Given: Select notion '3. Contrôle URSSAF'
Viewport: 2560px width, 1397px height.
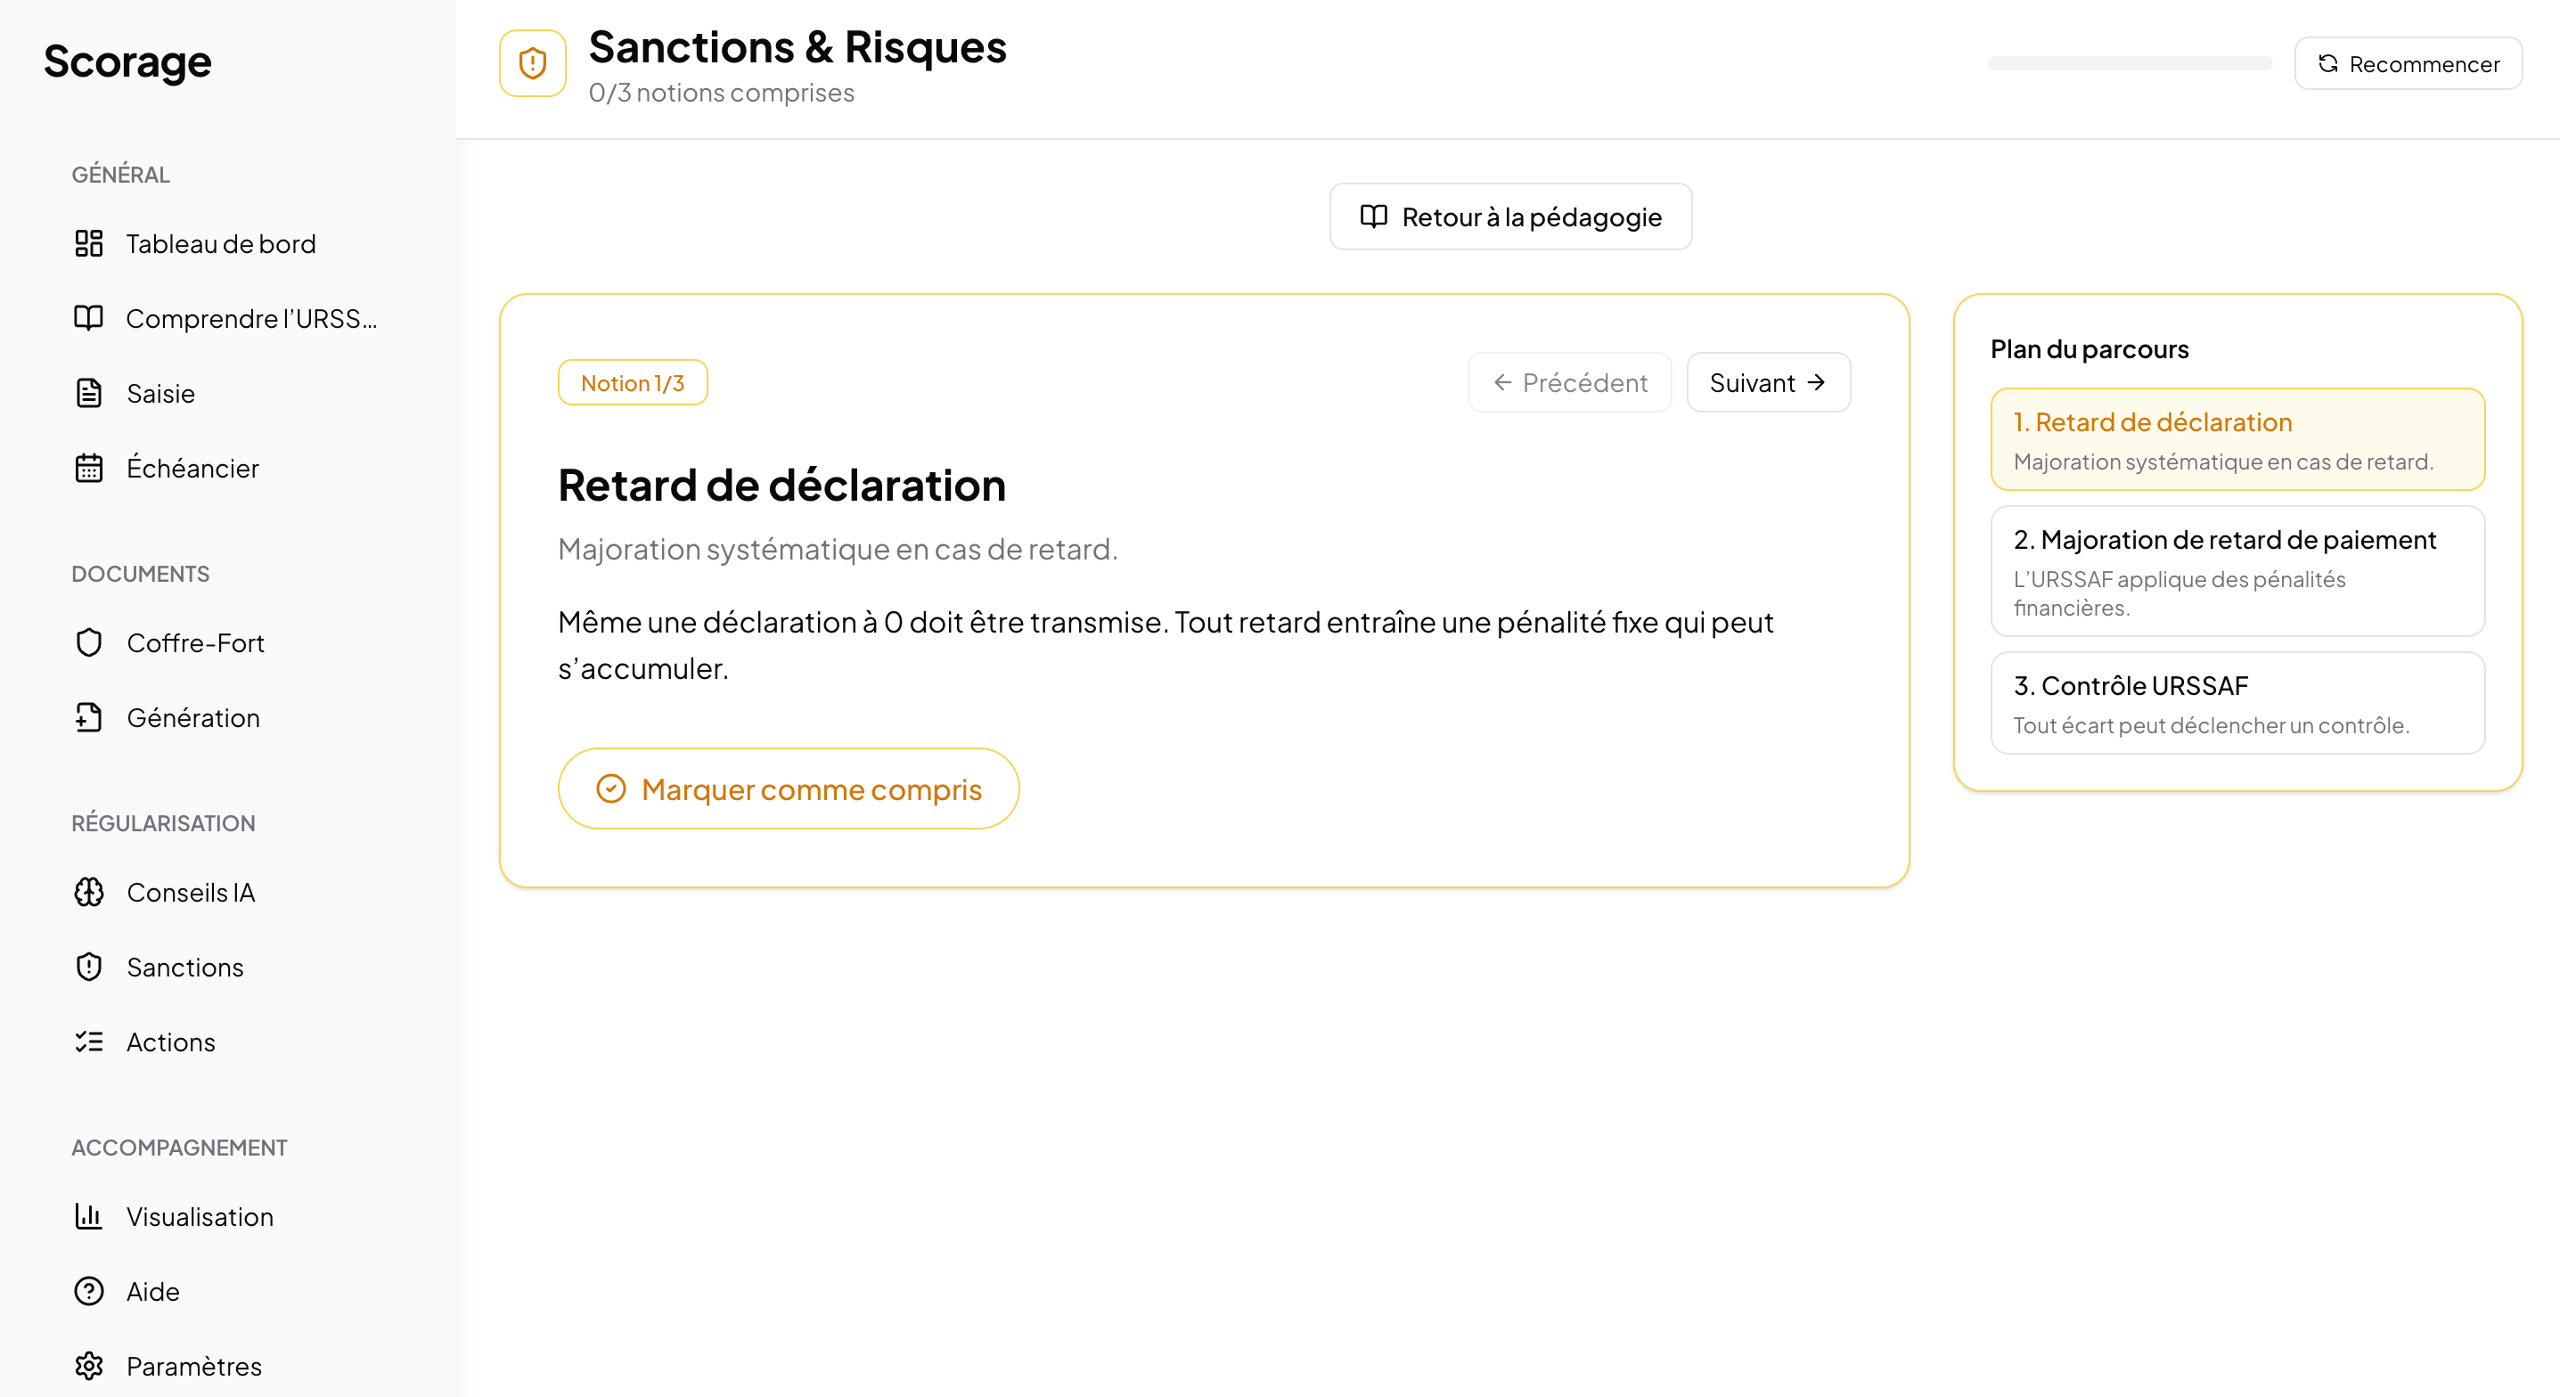Looking at the screenshot, I should [x=2237, y=702].
